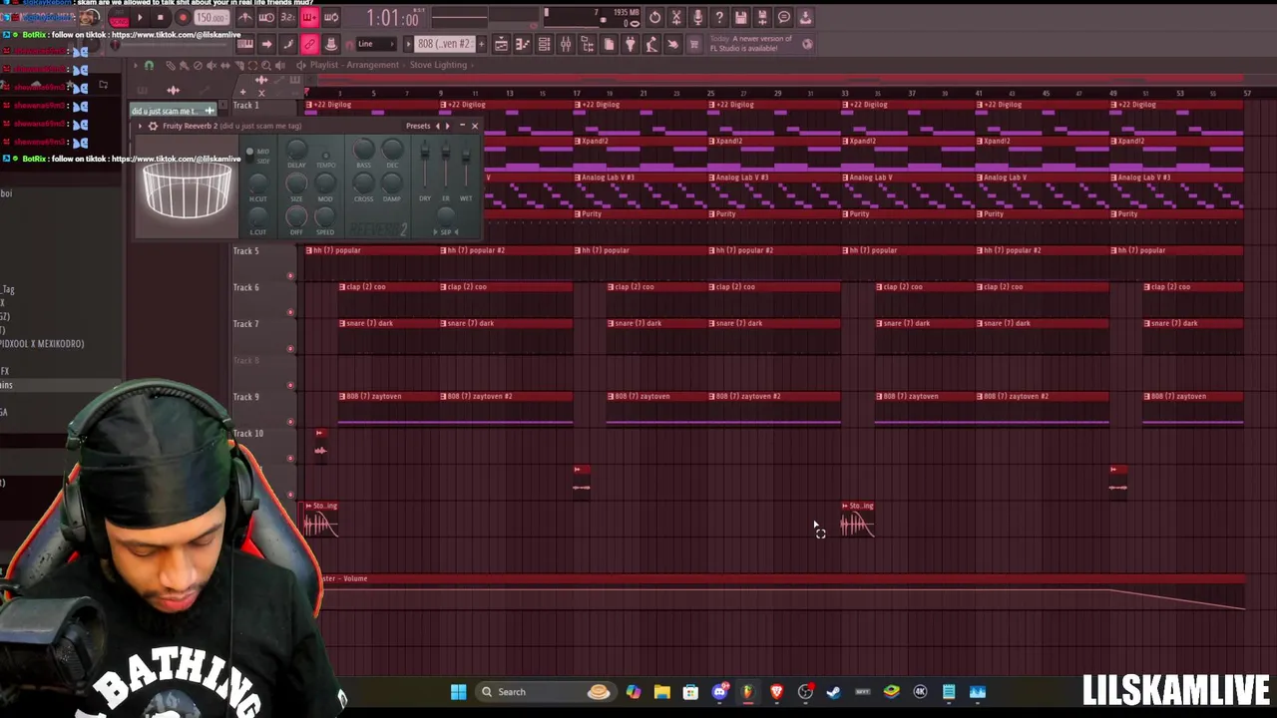Image resolution: width=1277 pixels, height=718 pixels.
Task: Mute Track 6 with its green dot
Action: [290, 312]
